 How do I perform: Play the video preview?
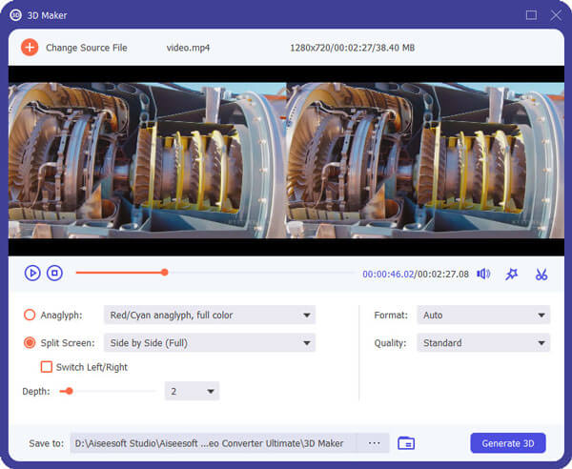(32, 273)
